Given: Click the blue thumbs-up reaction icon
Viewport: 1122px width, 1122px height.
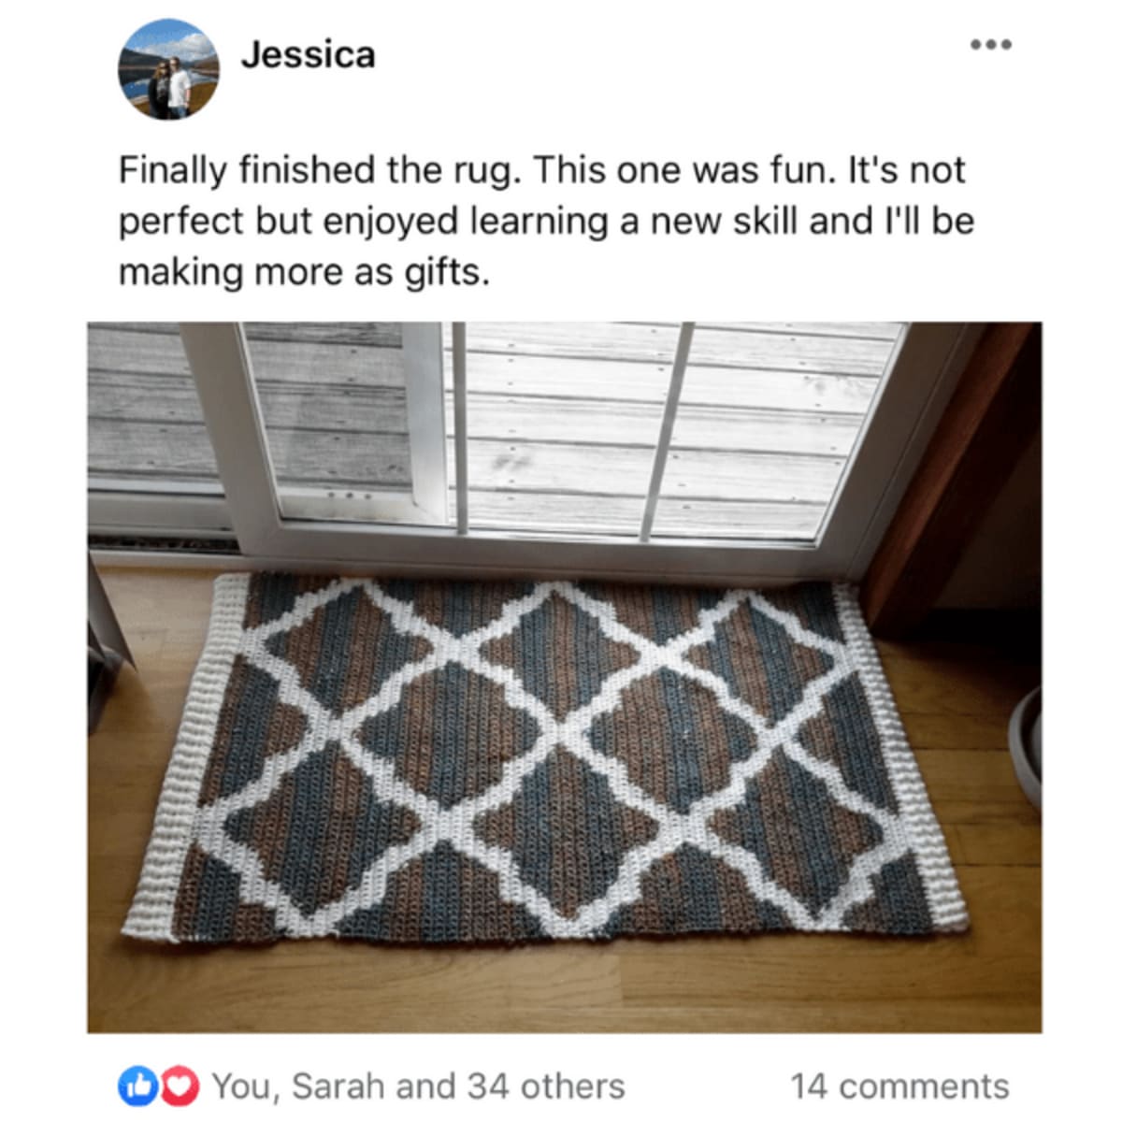Looking at the screenshot, I should click(x=134, y=1086).
